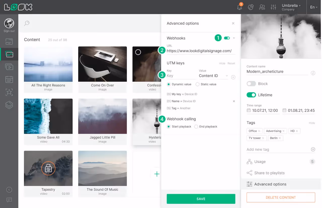This screenshot has height=208, width=322.
Task: Select the layers stack icon in the sidebar
Action: 9,105
